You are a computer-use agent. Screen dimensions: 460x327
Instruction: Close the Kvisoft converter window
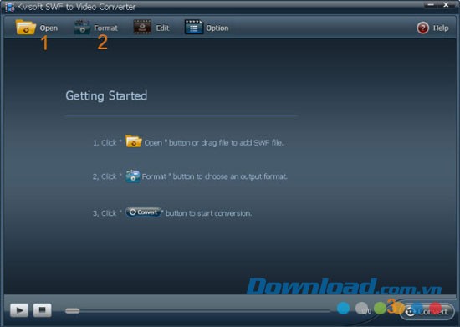[447, 5]
